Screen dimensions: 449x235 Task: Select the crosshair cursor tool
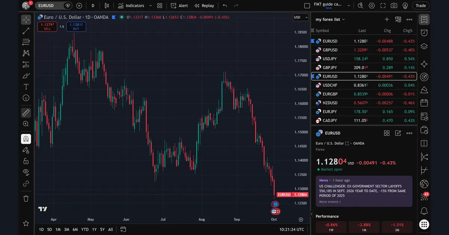click(x=26, y=20)
